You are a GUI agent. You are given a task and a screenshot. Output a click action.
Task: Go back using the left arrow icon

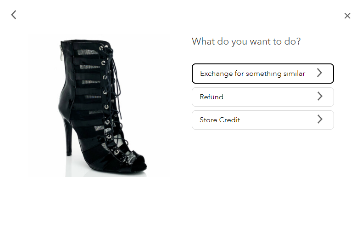pos(14,15)
